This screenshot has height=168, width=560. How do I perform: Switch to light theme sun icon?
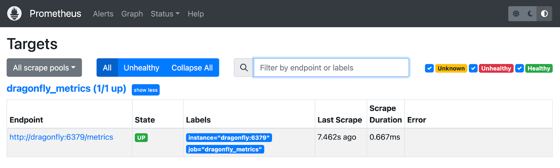point(516,14)
